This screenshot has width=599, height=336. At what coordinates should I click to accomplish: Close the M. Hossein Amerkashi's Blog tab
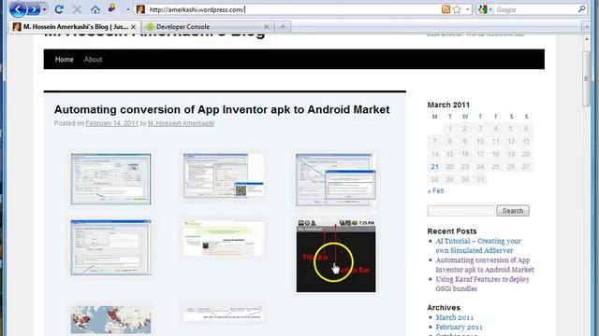[133, 27]
